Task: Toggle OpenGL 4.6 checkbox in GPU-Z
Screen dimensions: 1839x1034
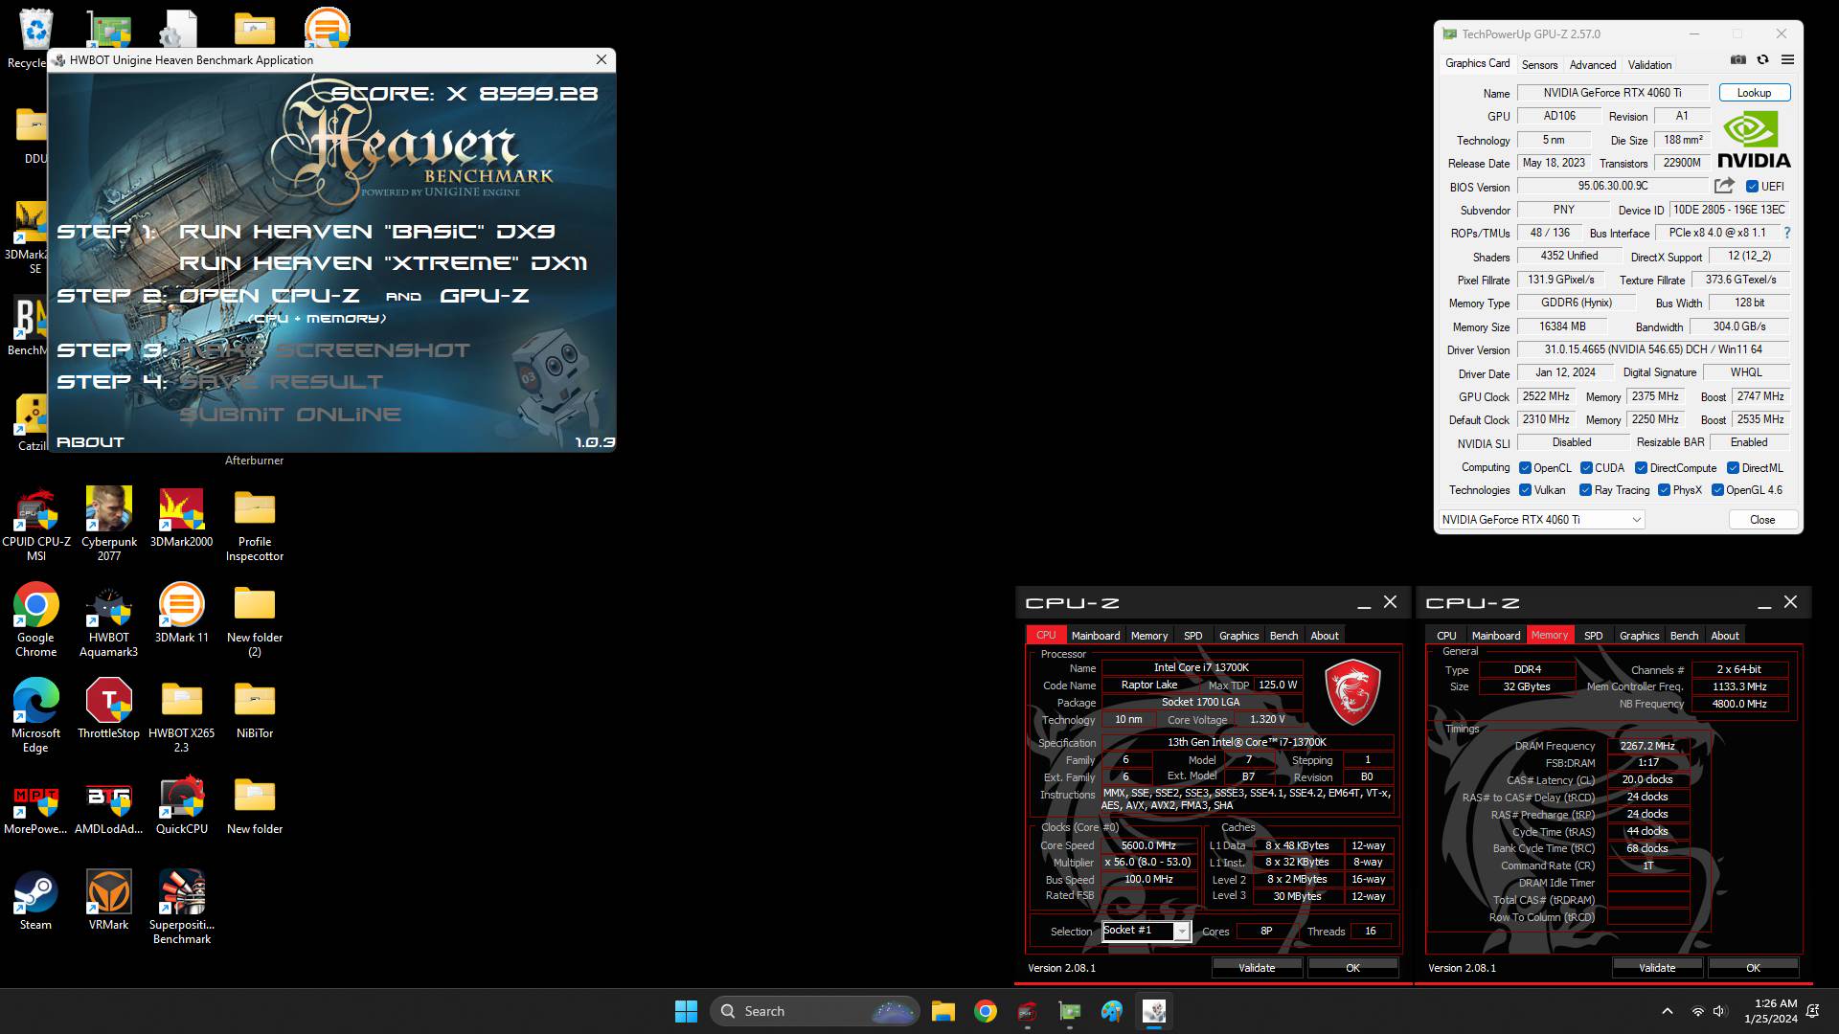Action: 1717,490
